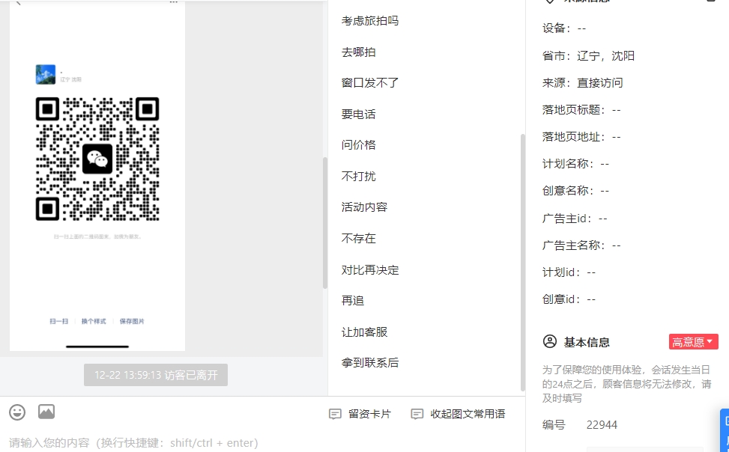
Task: Click the 基本信息 person icon
Action: tap(549, 341)
